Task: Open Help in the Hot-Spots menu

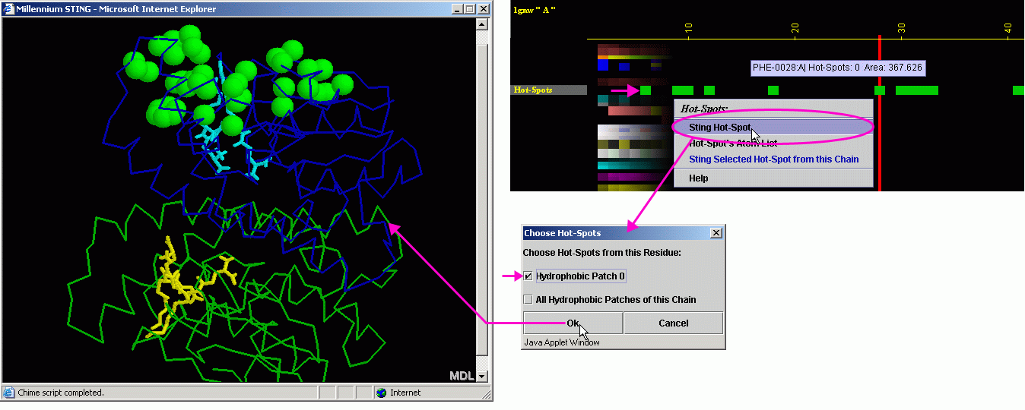Action: pos(773,178)
